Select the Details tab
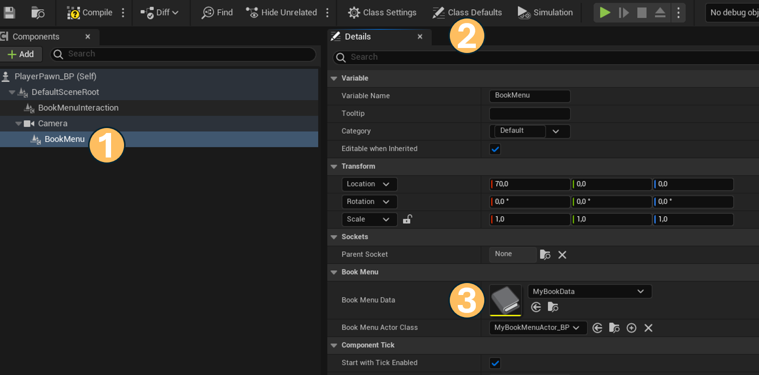This screenshot has width=759, height=375. coord(358,36)
